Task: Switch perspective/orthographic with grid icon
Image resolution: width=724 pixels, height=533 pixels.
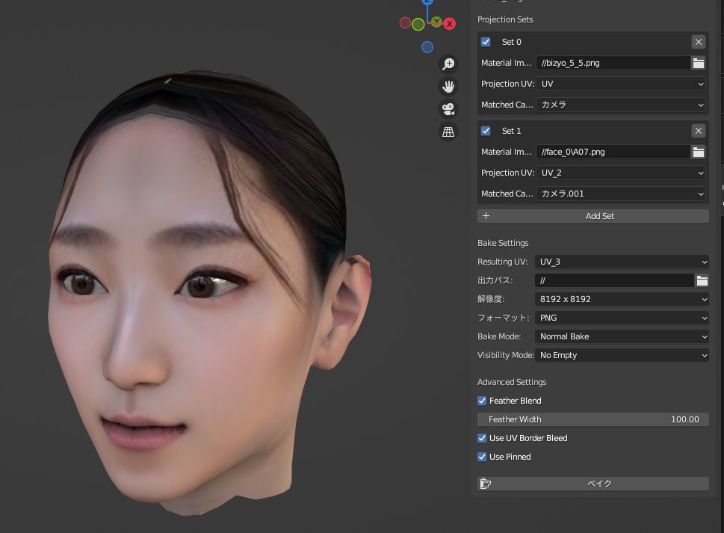Action: tap(448, 132)
